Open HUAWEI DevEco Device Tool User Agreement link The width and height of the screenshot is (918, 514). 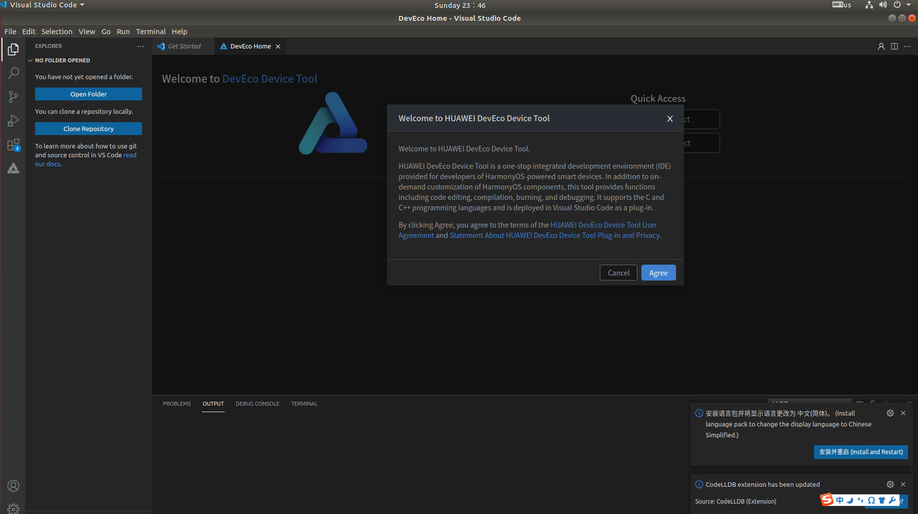pyautogui.click(x=604, y=225)
